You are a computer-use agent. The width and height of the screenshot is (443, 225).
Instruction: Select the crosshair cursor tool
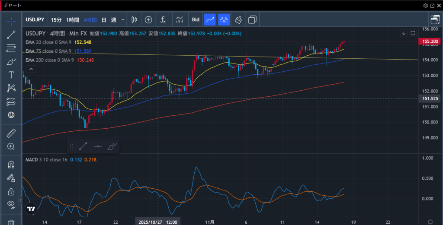[x=11, y=21]
